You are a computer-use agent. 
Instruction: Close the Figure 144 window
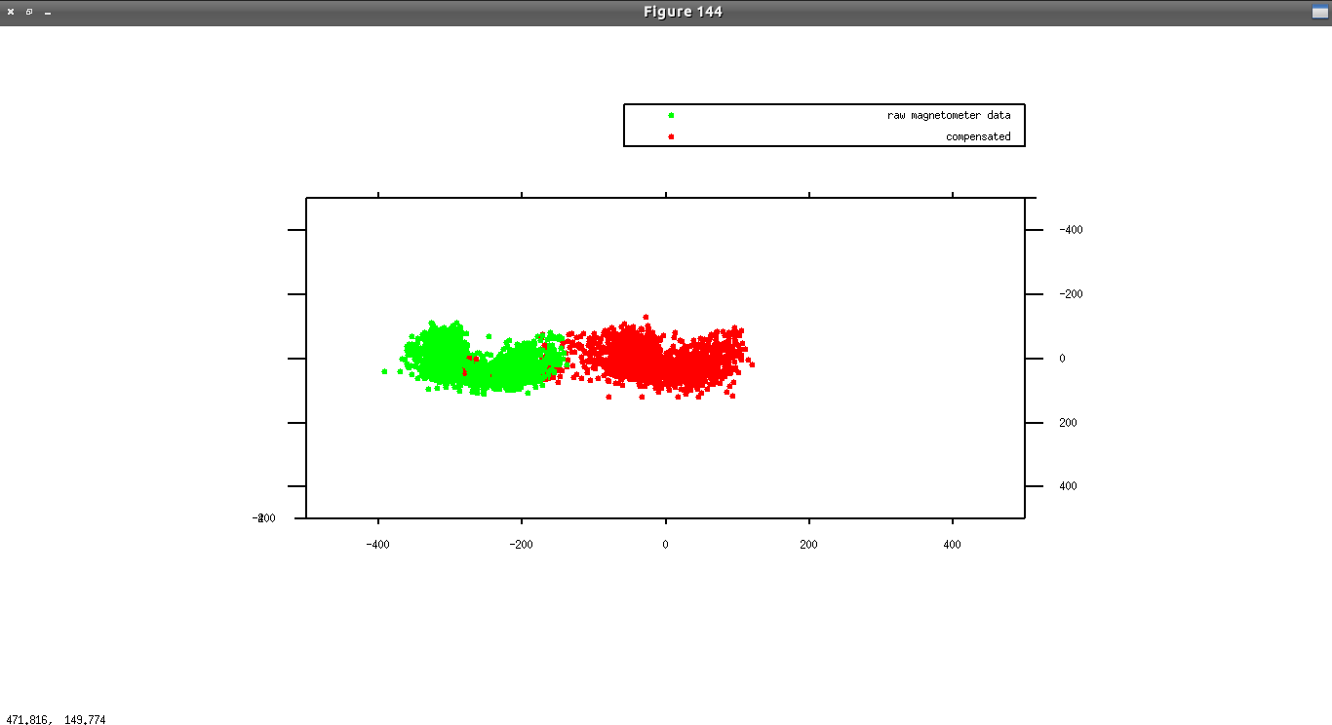[11, 12]
